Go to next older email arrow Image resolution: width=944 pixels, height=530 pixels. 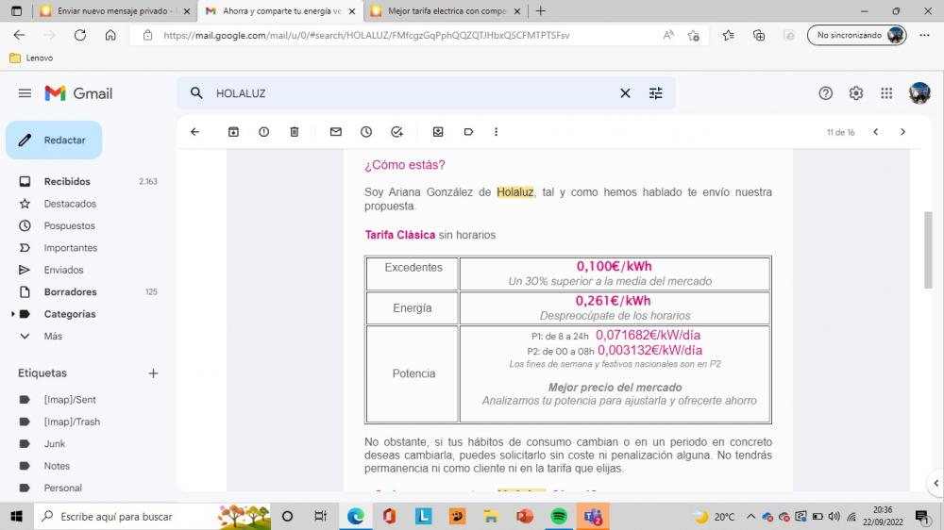click(x=902, y=132)
